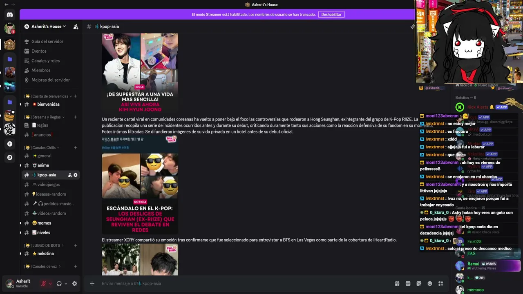Open the Kick Alerts bot profile
This screenshot has width=523, height=294.
(487, 107)
